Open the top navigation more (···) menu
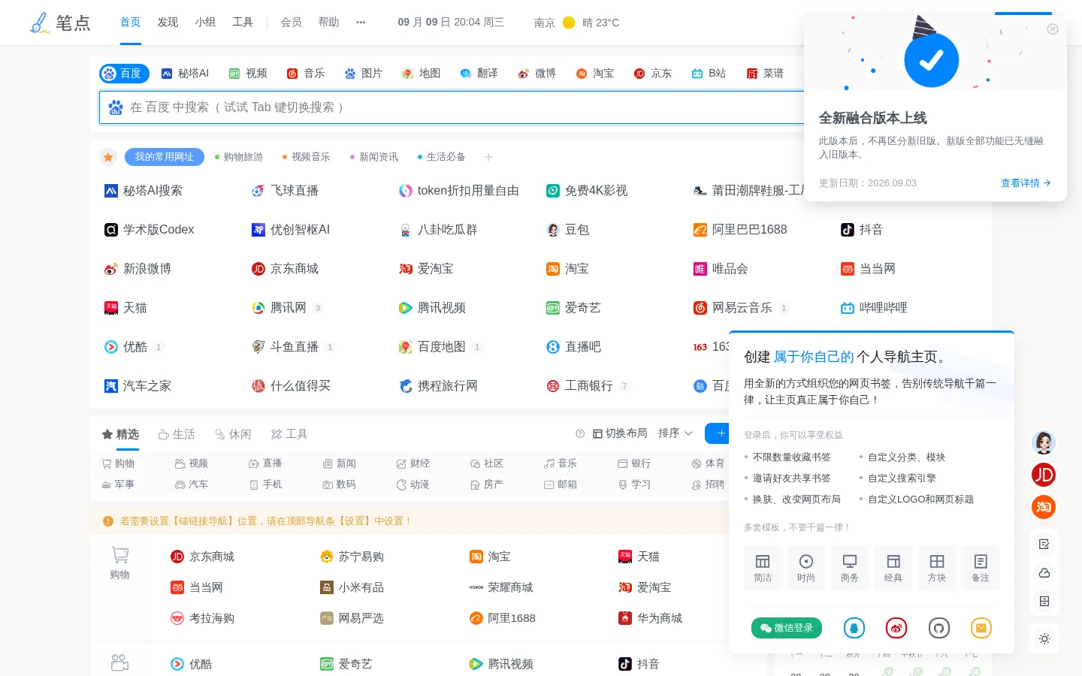The width and height of the screenshot is (1082, 676). click(x=361, y=23)
